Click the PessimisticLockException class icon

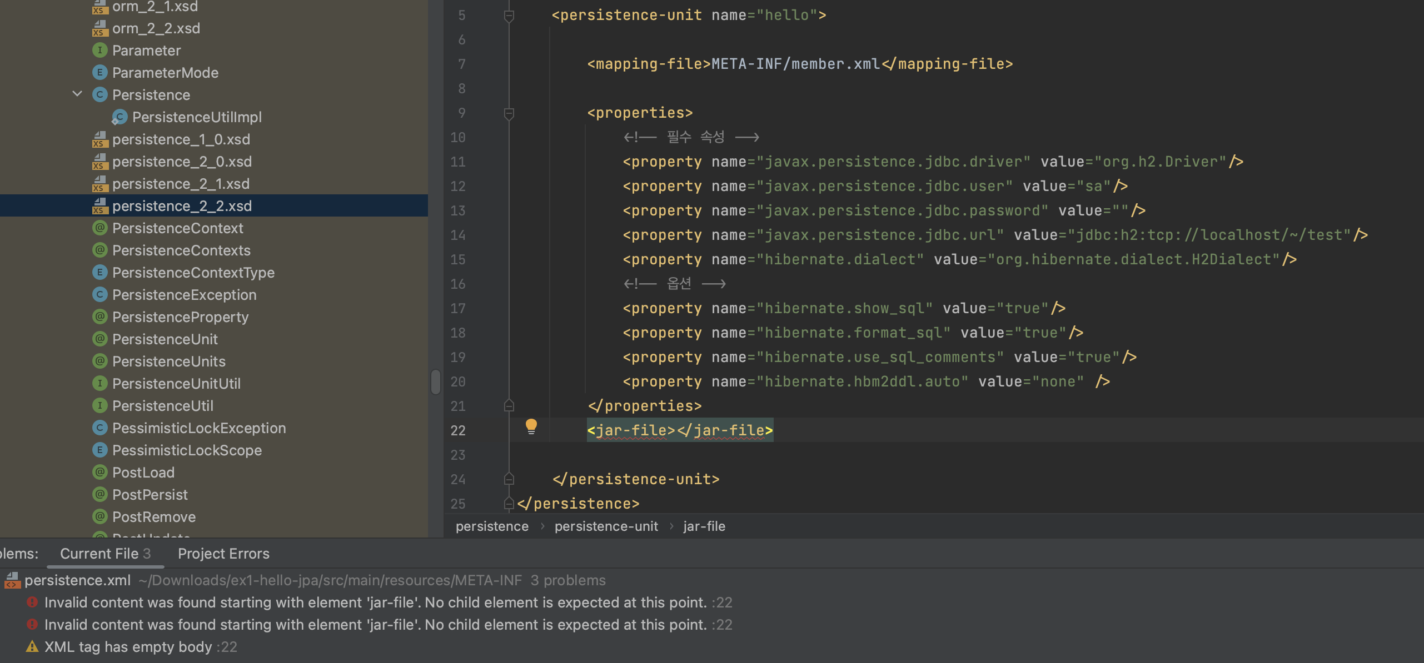[99, 428]
